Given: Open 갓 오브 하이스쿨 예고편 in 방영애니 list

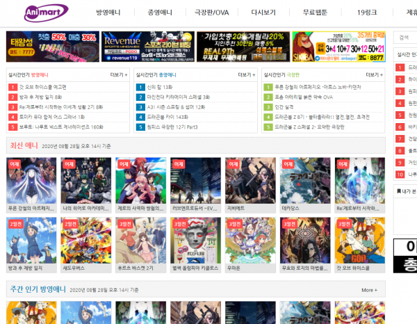Looking at the screenshot, I should pos(43,87).
